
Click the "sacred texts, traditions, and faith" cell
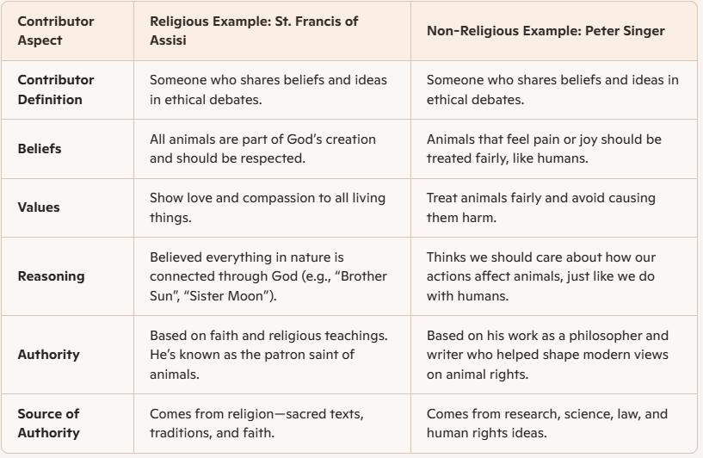coord(256,424)
